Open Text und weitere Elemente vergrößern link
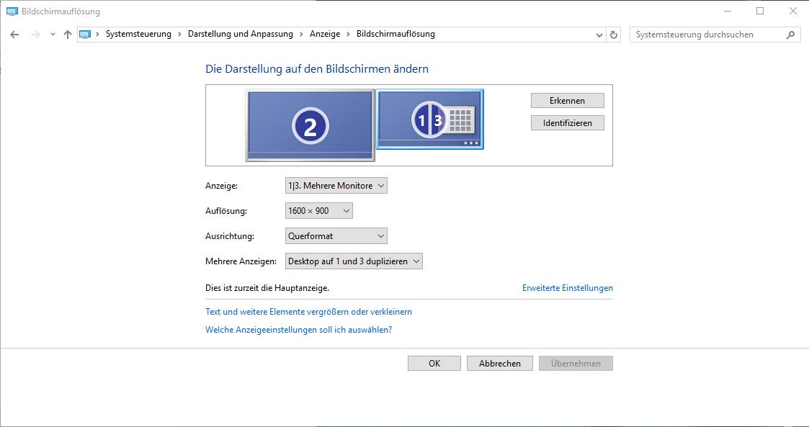 (308, 312)
